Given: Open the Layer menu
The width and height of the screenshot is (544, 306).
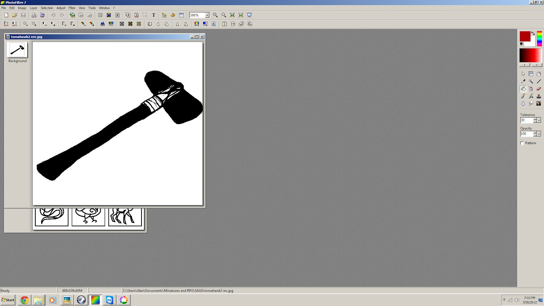Looking at the screenshot, I should 33,8.
